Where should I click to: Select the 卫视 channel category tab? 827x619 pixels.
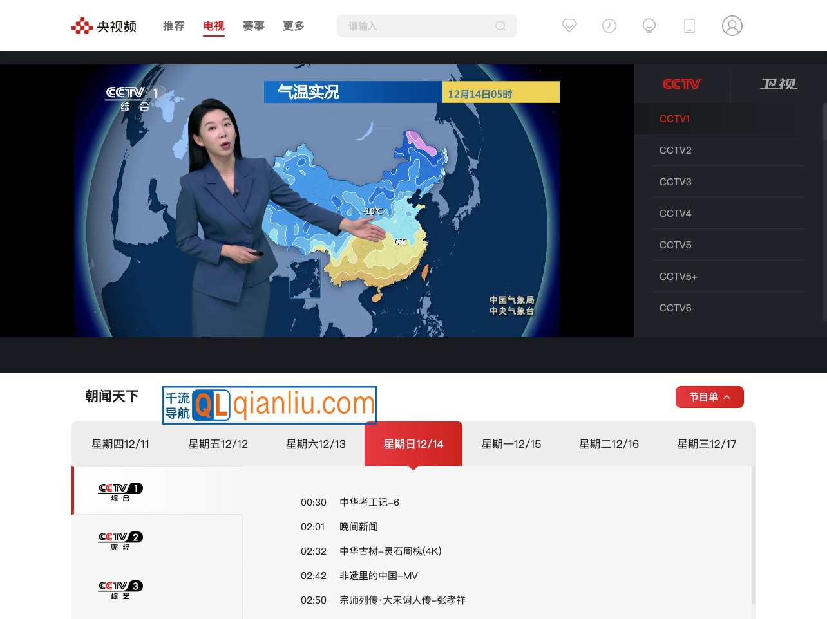779,84
